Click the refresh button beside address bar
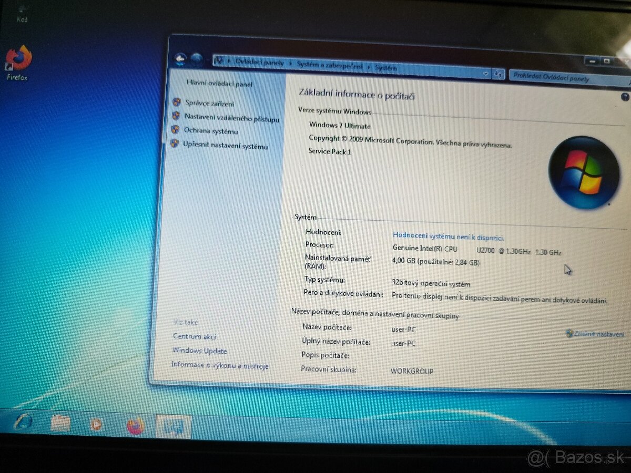 pos(499,75)
